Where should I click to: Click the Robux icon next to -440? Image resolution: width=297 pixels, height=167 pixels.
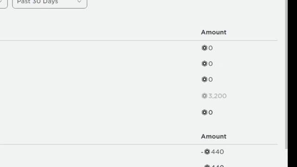click(207, 152)
